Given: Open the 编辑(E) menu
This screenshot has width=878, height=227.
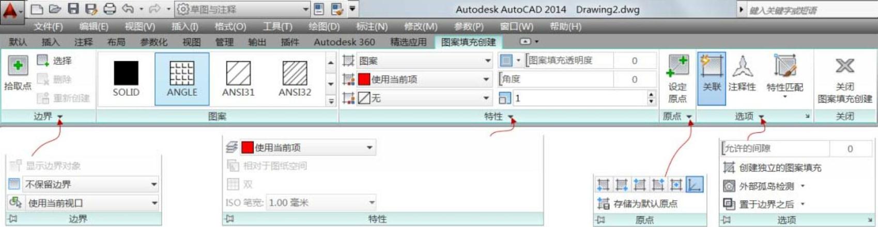Looking at the screenshot, I should [94, 26].
